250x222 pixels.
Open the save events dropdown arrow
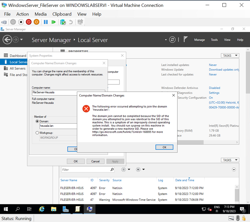143,169
